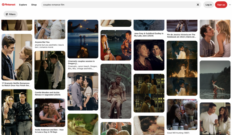Open the man in grey t-shirt couple thumbnail
This screenshot has height=135, width=232.
215,39
